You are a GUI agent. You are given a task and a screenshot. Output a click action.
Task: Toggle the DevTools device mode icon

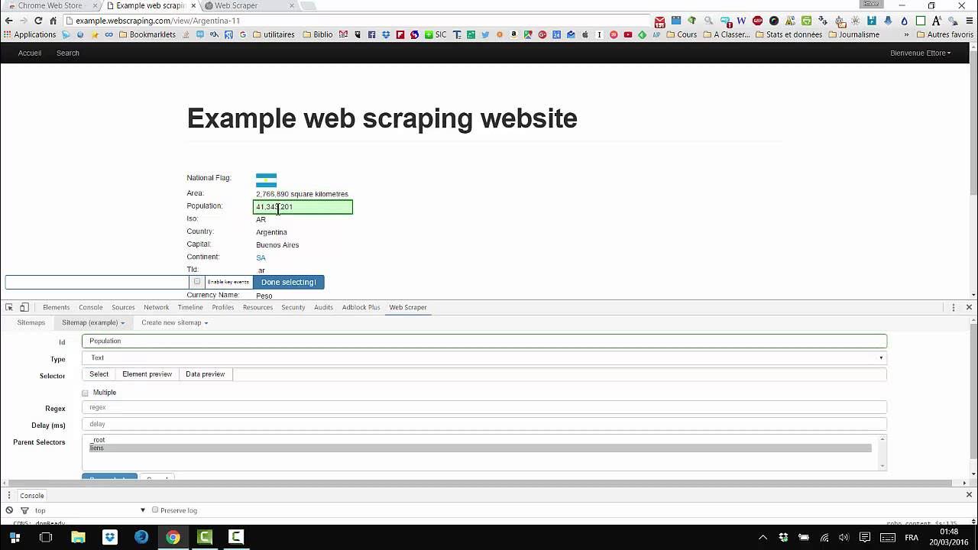(x=24, y=307)
